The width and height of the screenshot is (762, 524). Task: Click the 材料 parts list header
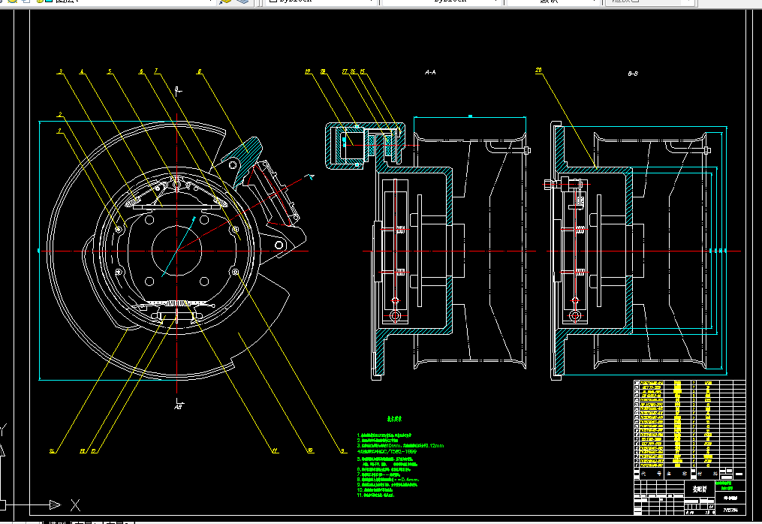click(x=707, y=474)
